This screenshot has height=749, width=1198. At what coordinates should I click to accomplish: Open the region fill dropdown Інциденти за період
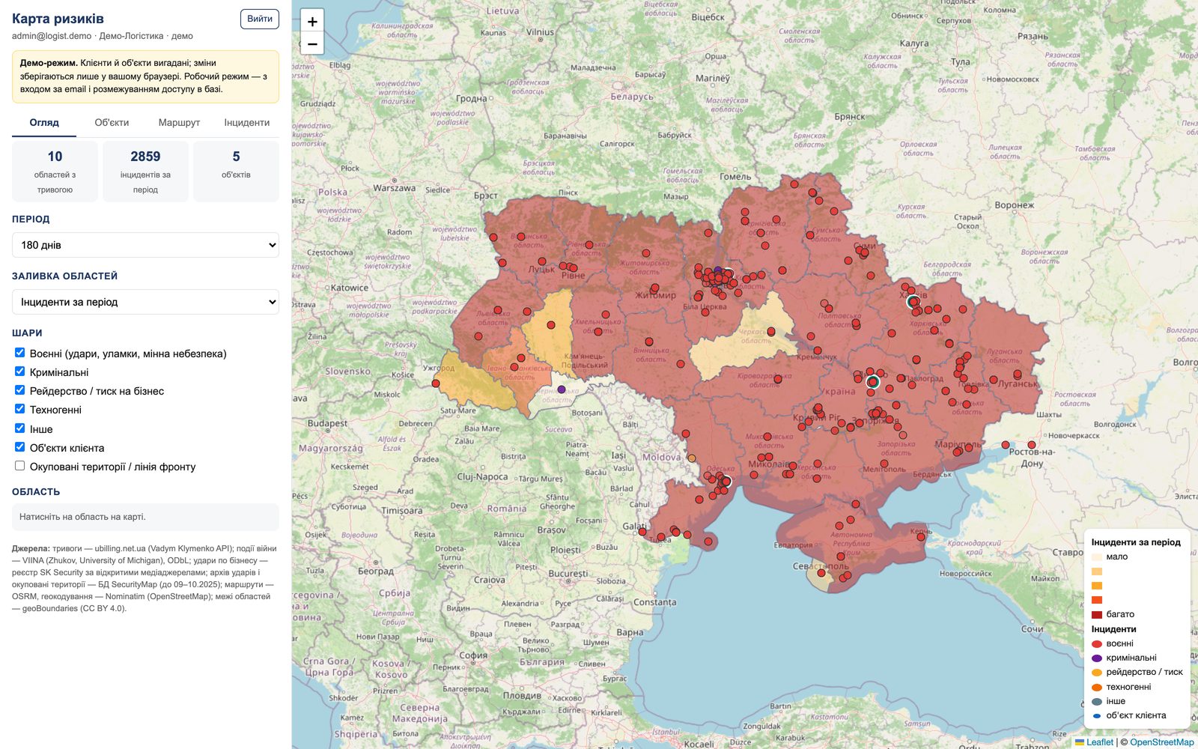point(145,302)
